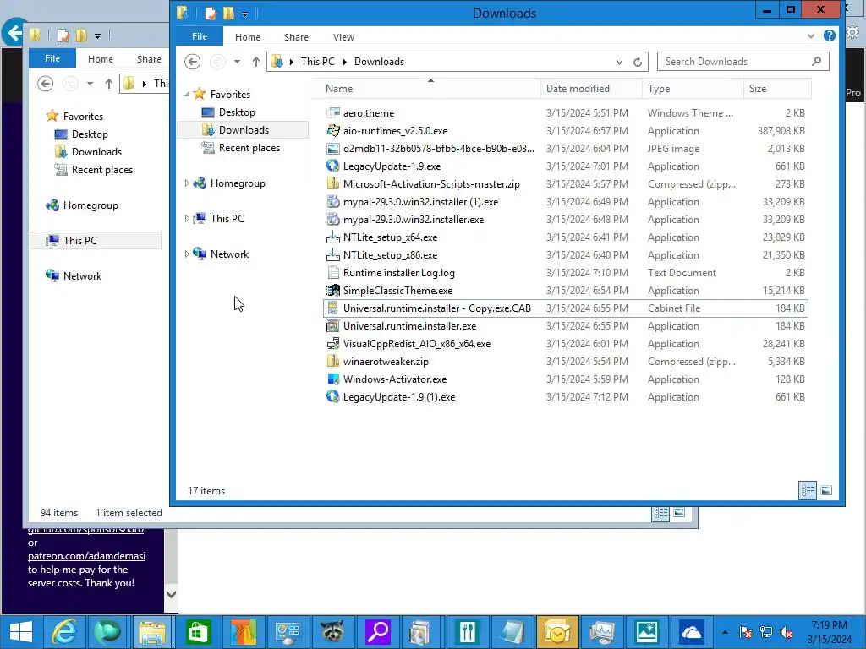The height and width of the screenshot is (649, 866).
Task: Click This PC in the address breadcrumb
Action: pyautogui.click(x=318, y=62)
